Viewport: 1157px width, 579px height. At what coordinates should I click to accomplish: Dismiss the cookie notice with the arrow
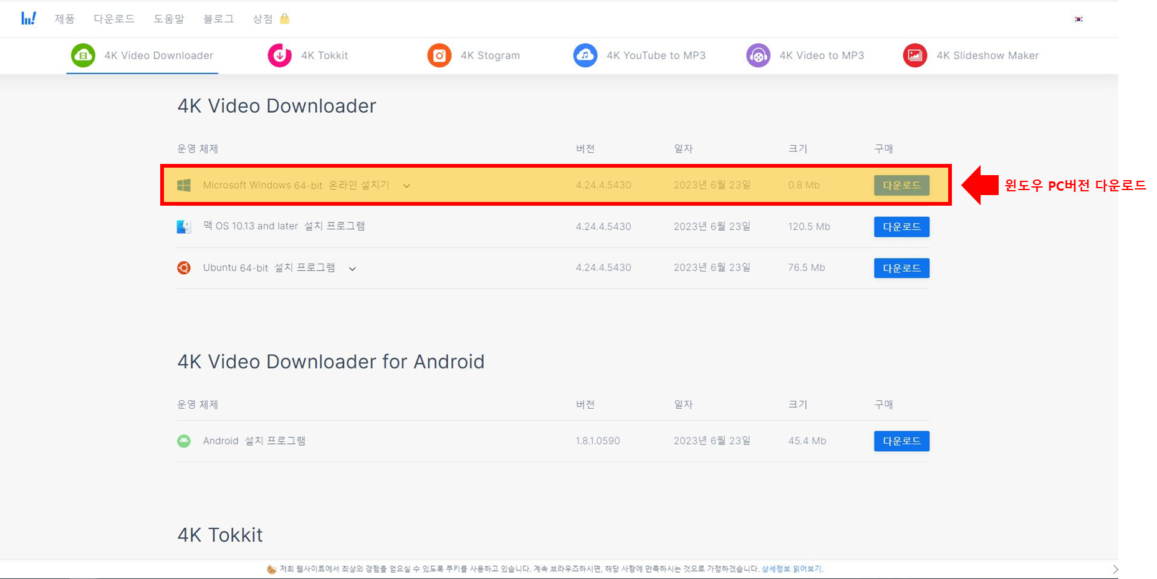[1115, 569]
